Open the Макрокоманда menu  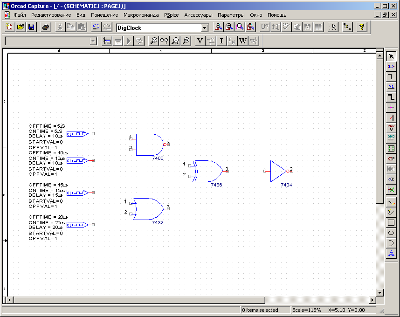click(141, 15)
